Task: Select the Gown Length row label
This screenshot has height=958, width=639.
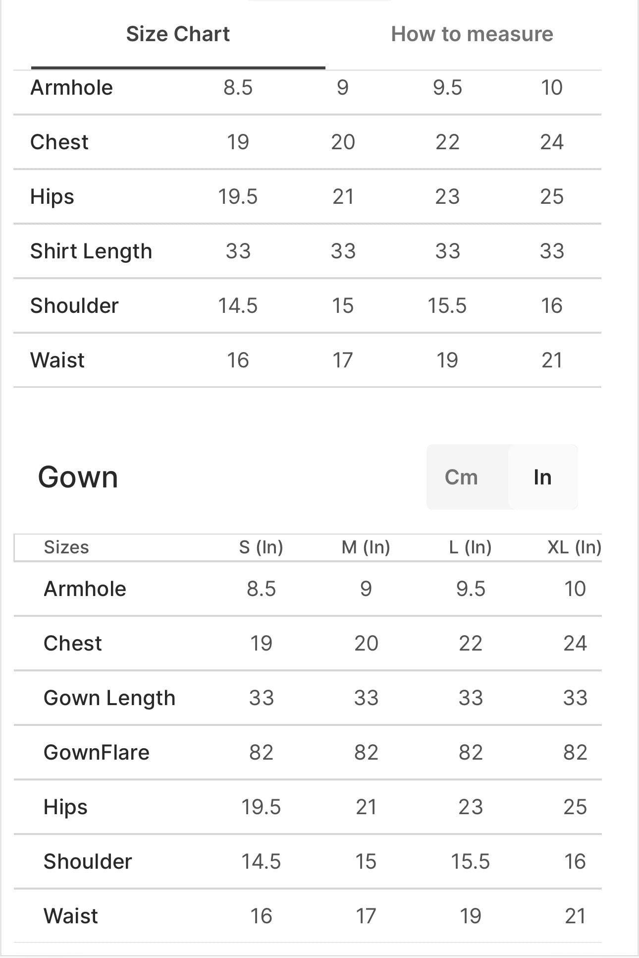Action: click(x=109, y=698)
